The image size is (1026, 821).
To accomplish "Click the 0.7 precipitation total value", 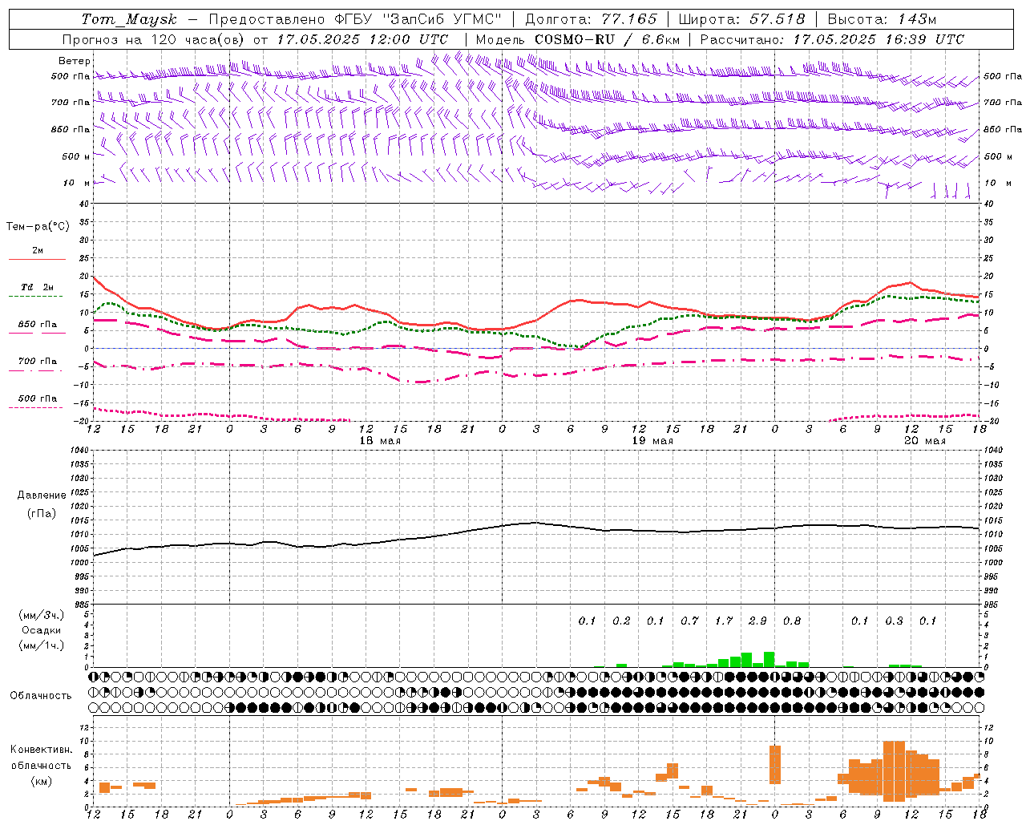I will click(689, 621).
